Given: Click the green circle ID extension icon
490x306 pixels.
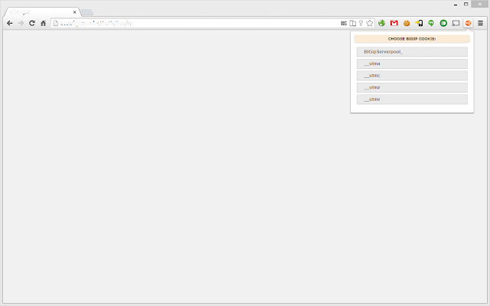Looking at the screenshot, I should pyautogui.click(x=443, y=23).
